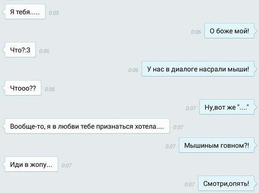The height and width of the screenshot is (193, 259).
Task: Tap message "У нас в диалоге насрали мыши!"
Action: 198,69
